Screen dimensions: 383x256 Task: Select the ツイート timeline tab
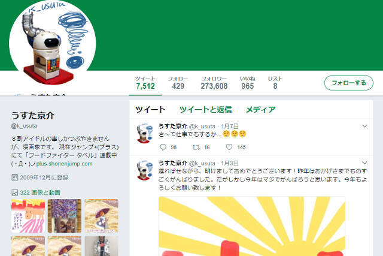(150, 109)
